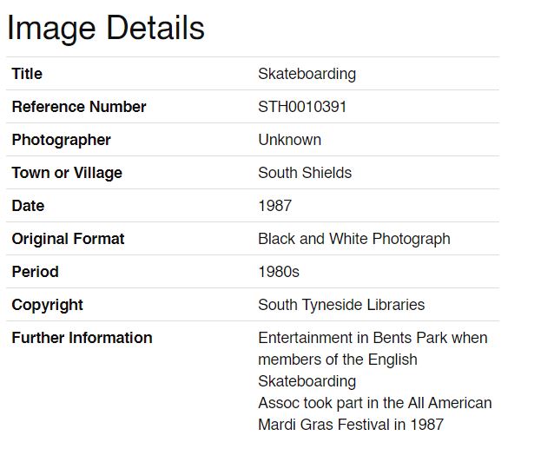Click the Town or Village label
The image size is (541, 449).
pos(67,173)
